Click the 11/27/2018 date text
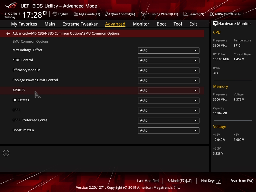Image resolution: width=256 pixels, height=192 pixels. pos(12,14)
